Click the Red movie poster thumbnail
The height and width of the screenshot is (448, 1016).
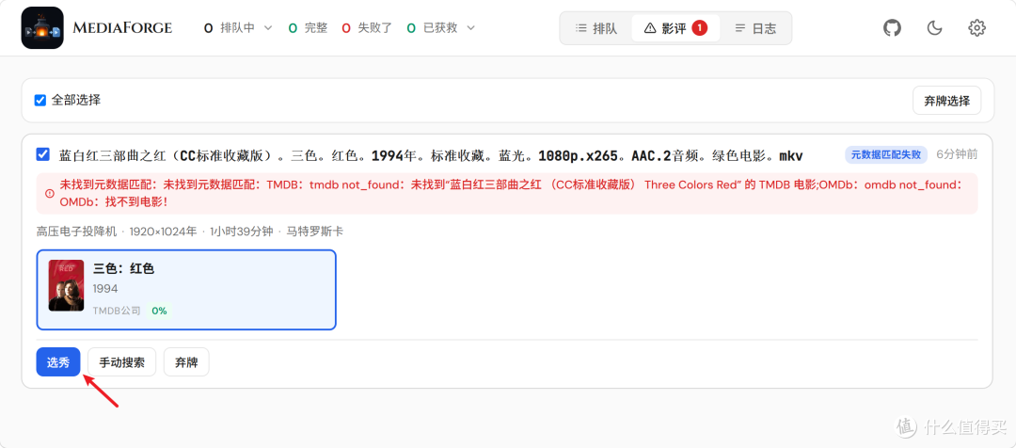tap(66, 285)
